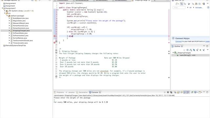Toggle console Word Wrap
Screen dimensions: 210x118
pos(181,92)
